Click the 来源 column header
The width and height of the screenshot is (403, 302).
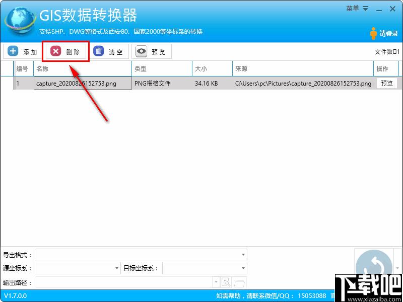pos(303,68)
